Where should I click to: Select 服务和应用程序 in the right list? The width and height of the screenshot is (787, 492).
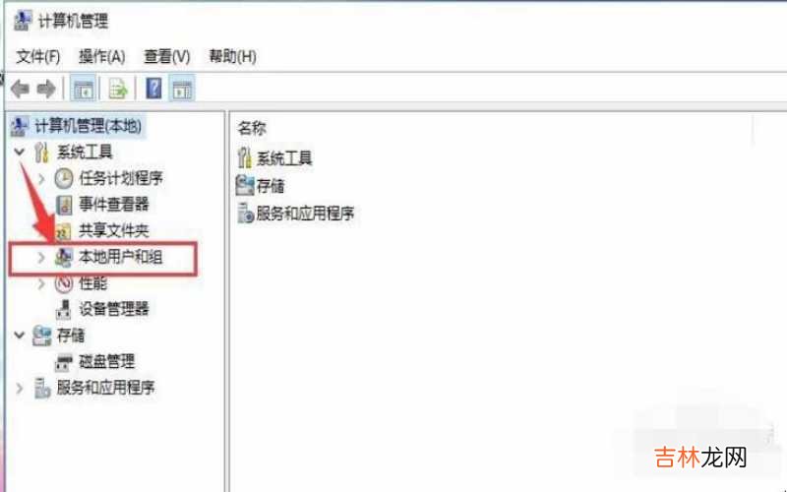click(x=305, y=214)
